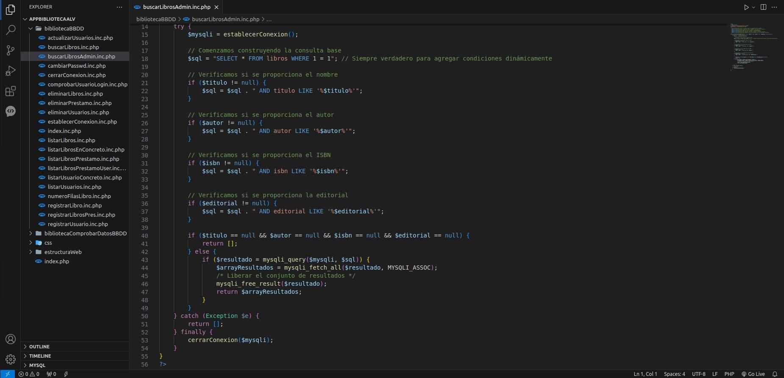The image size is (784, 378).
Task: Click the ports forwarded status item
Action: tap(51, 374)
